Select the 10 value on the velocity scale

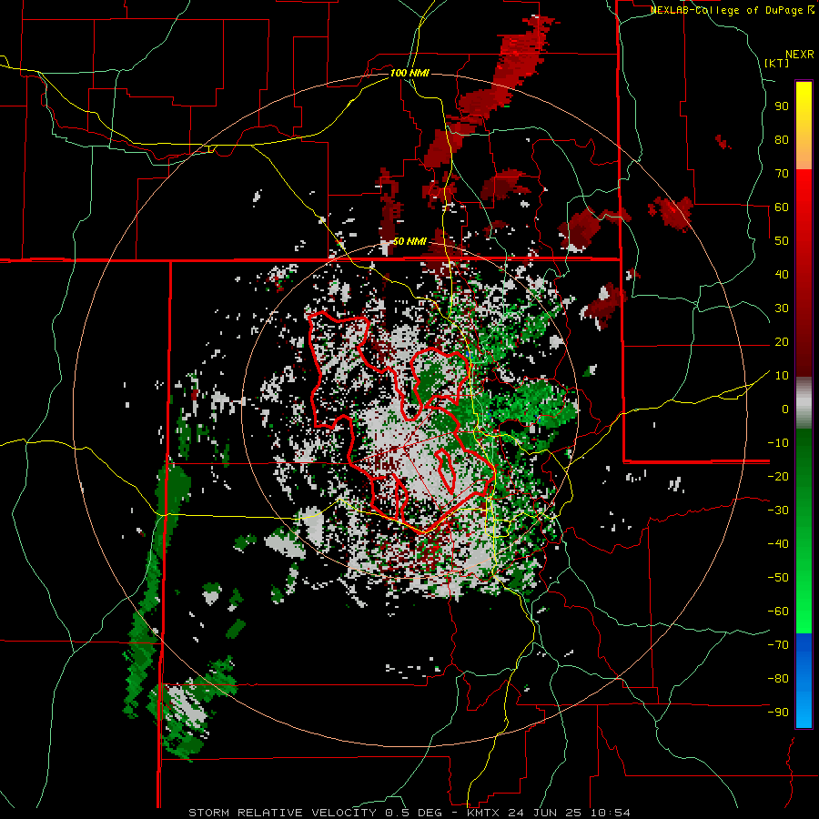click(782, 376)
